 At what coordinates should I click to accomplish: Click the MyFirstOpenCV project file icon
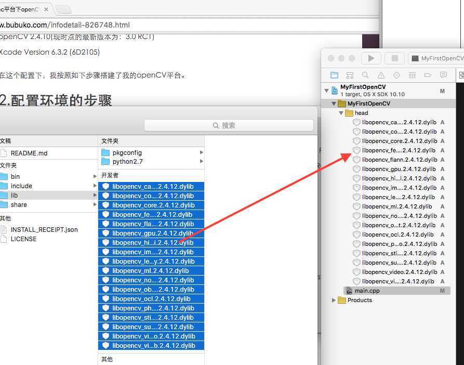coord(335,90)
